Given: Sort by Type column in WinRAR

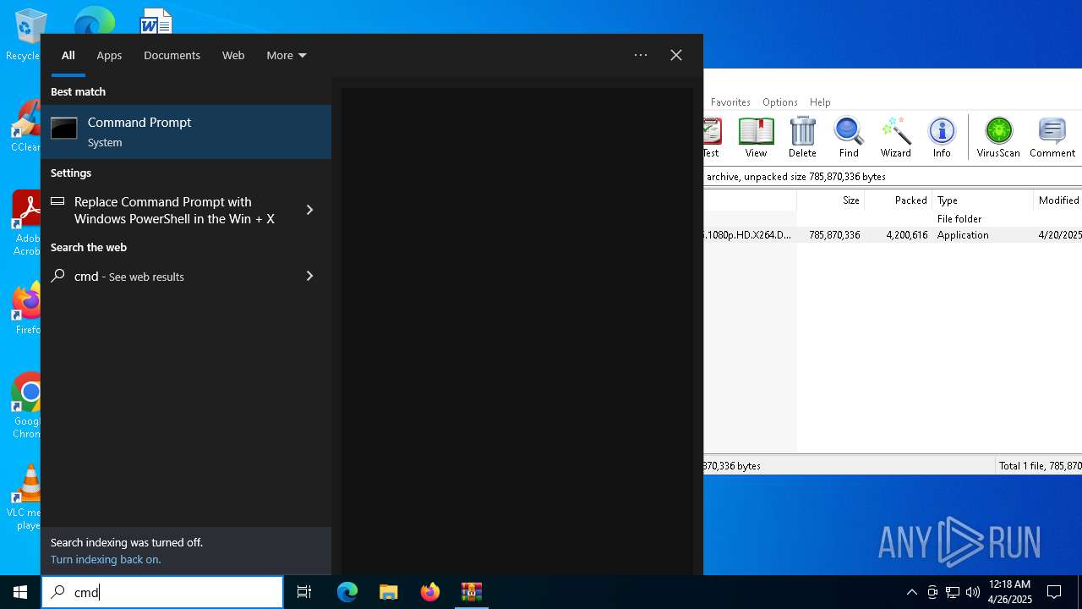Looking at the screenshot, I should pos(982,200).
